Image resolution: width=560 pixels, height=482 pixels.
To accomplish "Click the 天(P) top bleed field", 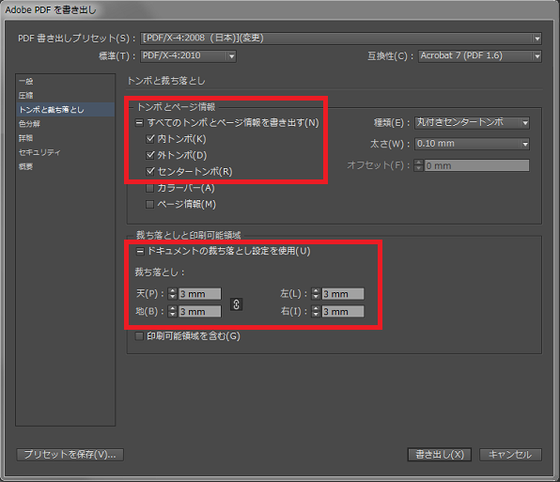I will click(199, 294).
